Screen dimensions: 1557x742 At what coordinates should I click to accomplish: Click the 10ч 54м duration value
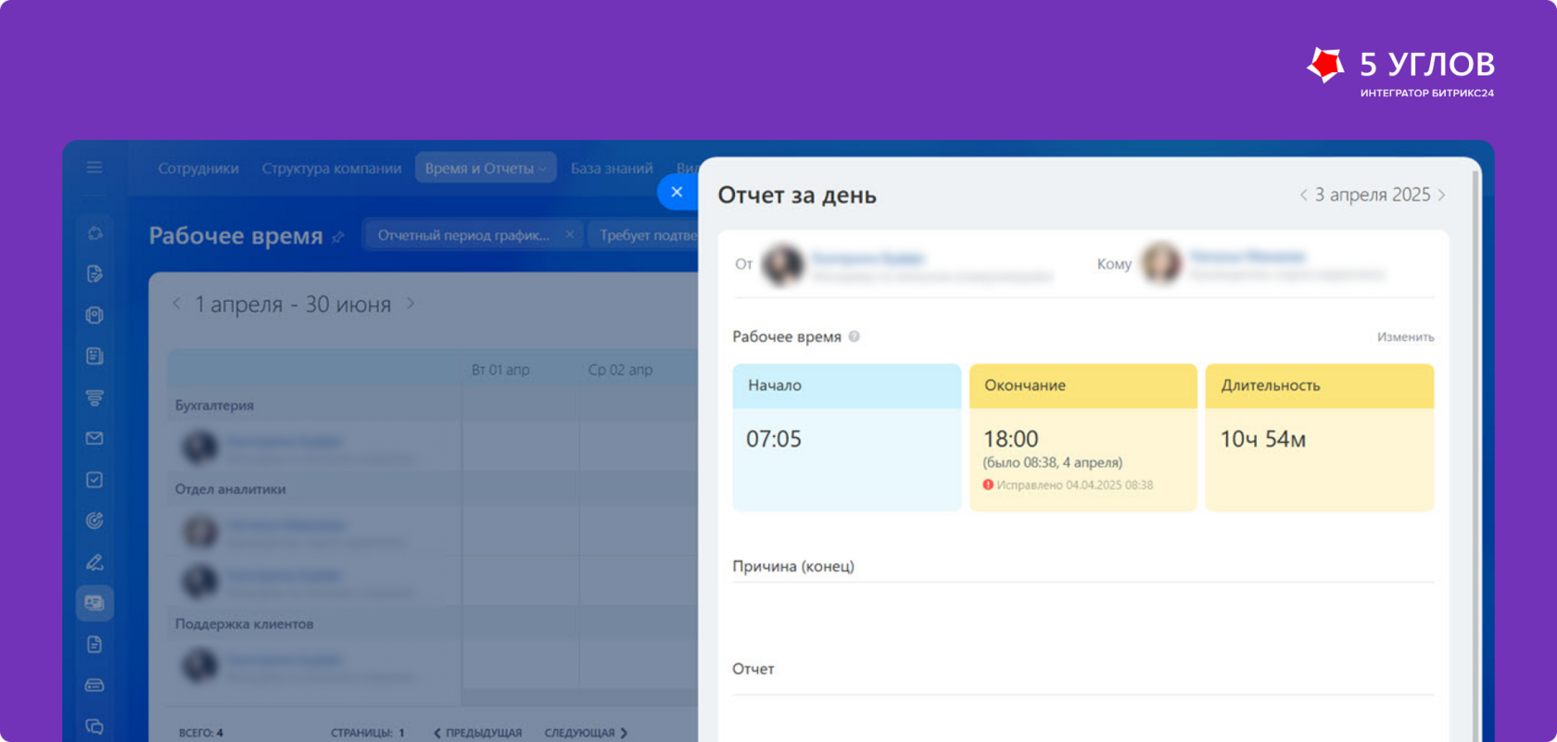1263,439
